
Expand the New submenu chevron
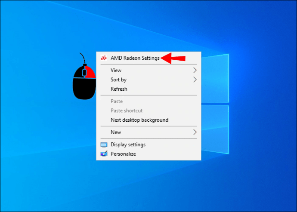(195, 132)
